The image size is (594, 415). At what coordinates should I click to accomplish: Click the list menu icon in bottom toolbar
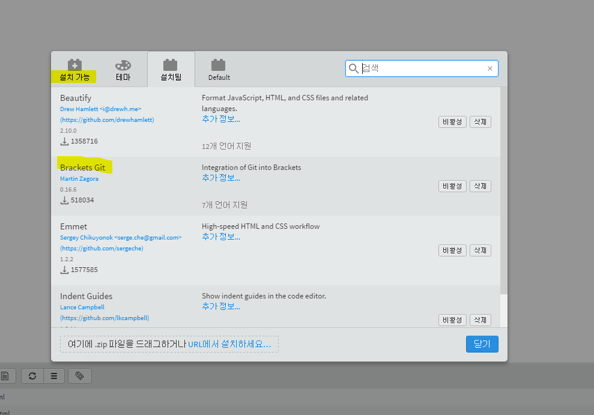[54, 376]
